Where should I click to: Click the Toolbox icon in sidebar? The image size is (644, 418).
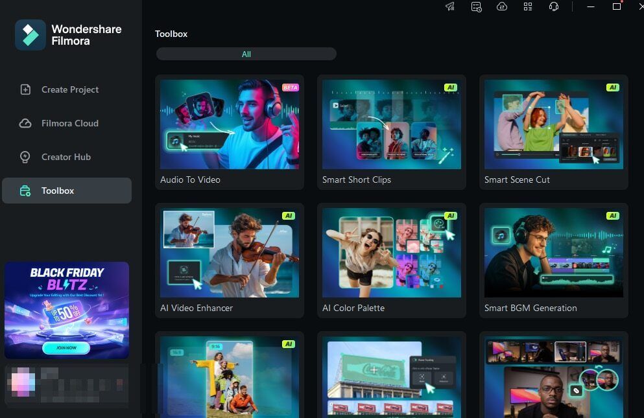point(25,191)
